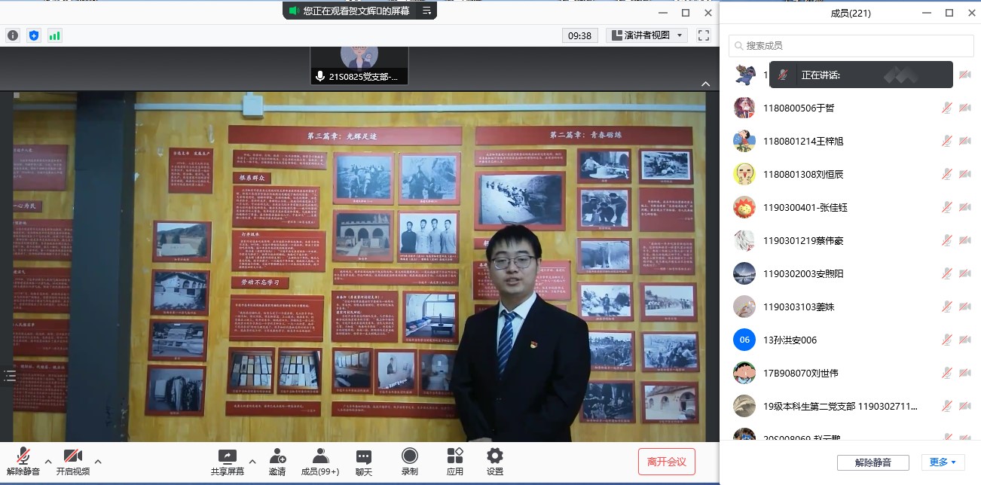Open the Apps button
Viewport: 981px width, 485px height.
[454, 462]
